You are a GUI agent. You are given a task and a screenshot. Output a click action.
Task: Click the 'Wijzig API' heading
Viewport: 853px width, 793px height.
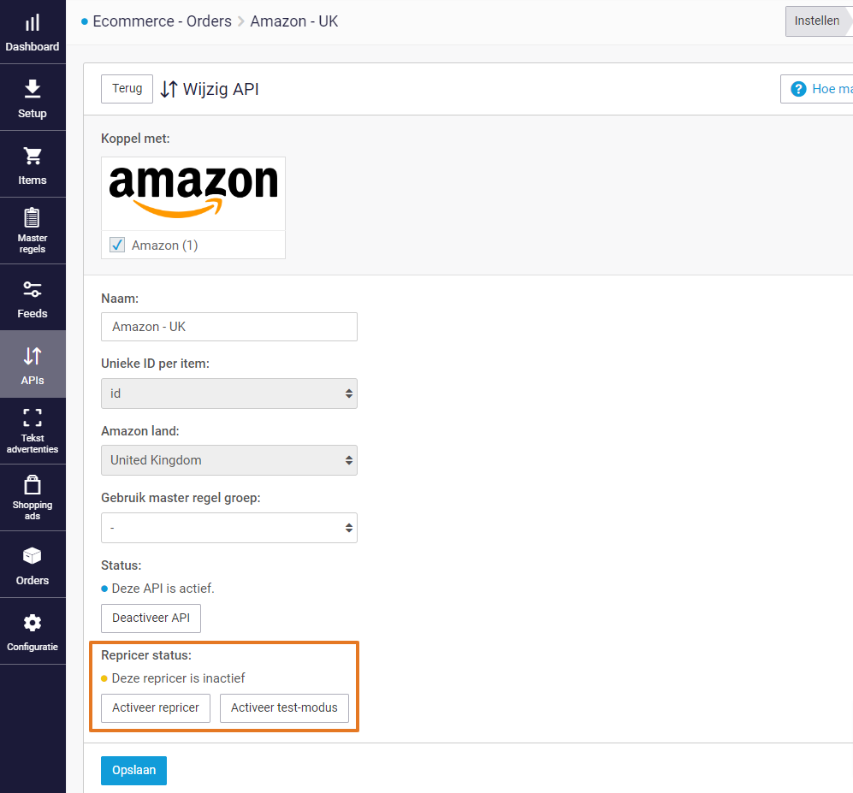tap(221, 89)
